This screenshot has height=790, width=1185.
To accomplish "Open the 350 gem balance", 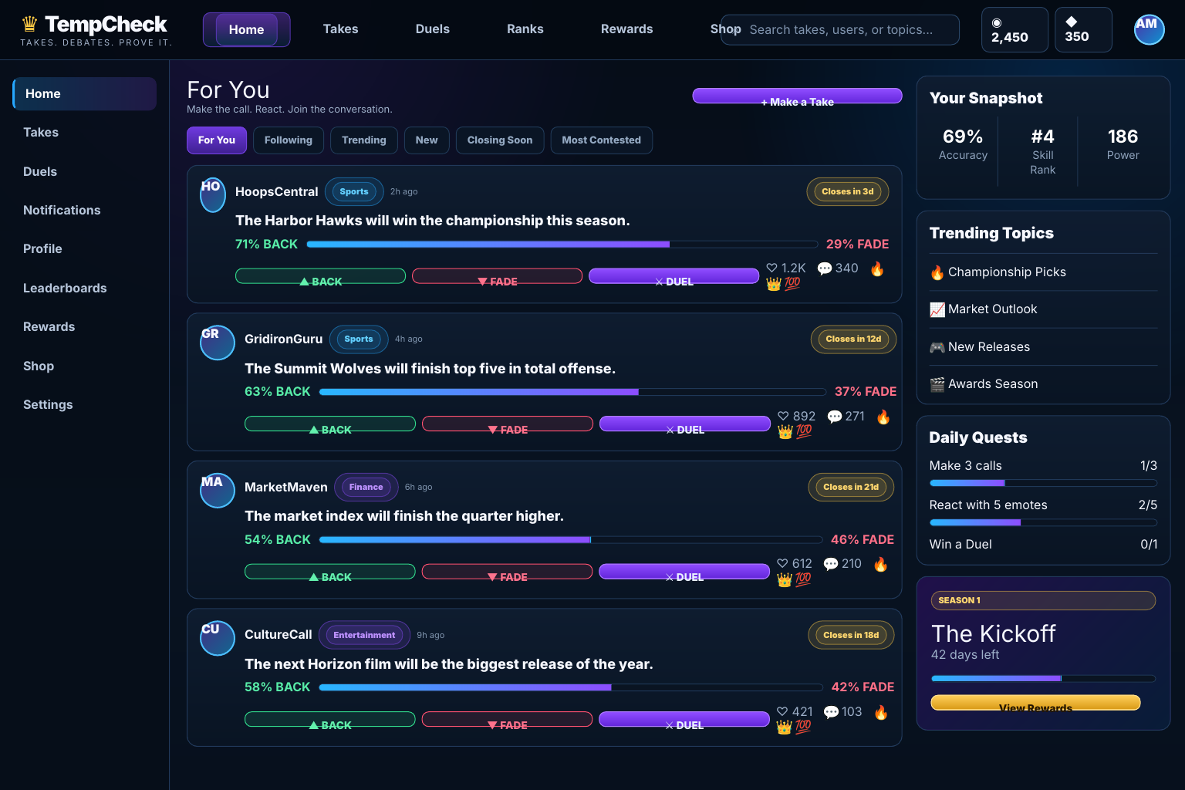I will (x=1083, y=30).
